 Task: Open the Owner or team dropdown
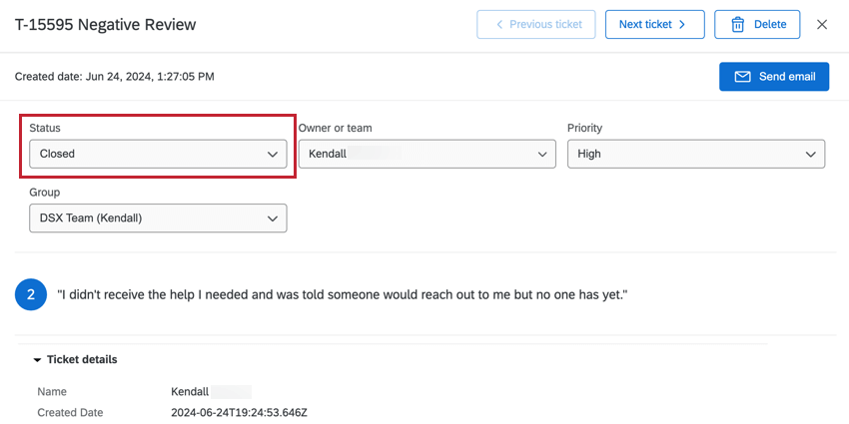coord(426,155)
